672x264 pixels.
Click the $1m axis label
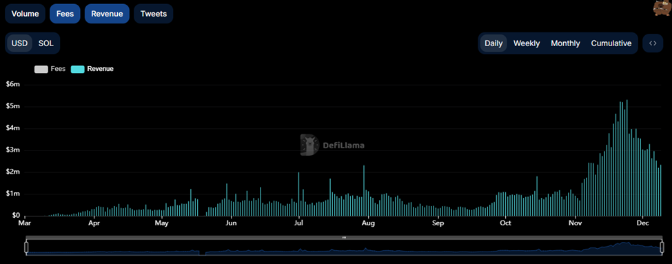(13, 194)
